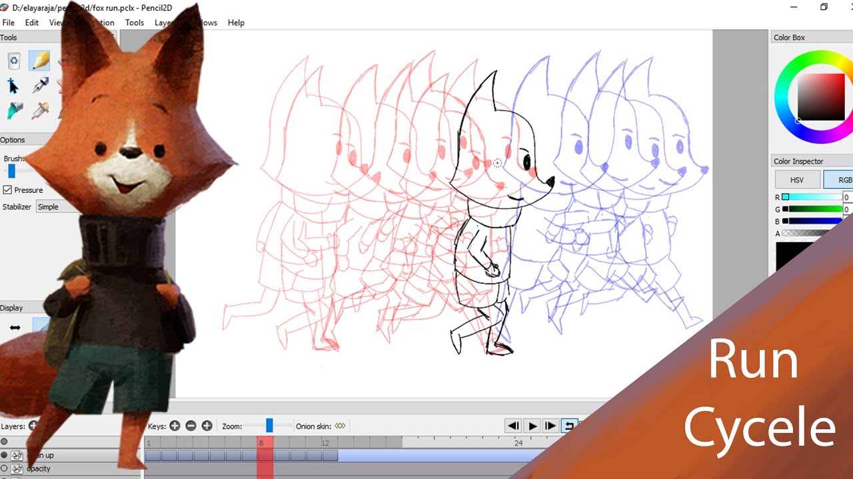853x479 pixels.
Task: Select first keyframe of clean up layer
Action: (153, 455)
